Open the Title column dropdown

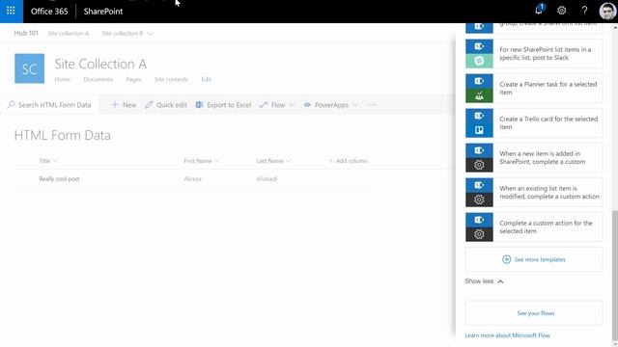[48, 161]
